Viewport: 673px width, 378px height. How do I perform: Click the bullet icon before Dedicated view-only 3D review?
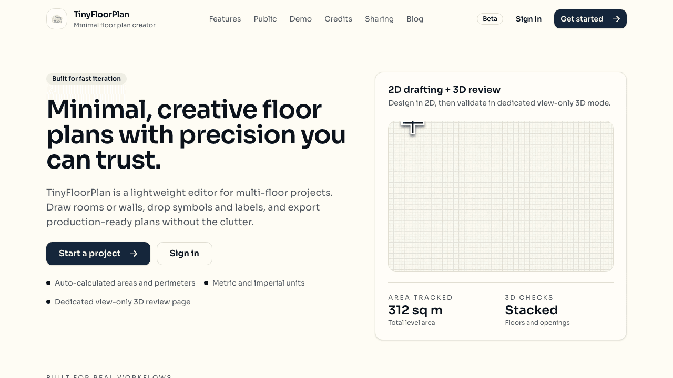[x=48, y=302]
